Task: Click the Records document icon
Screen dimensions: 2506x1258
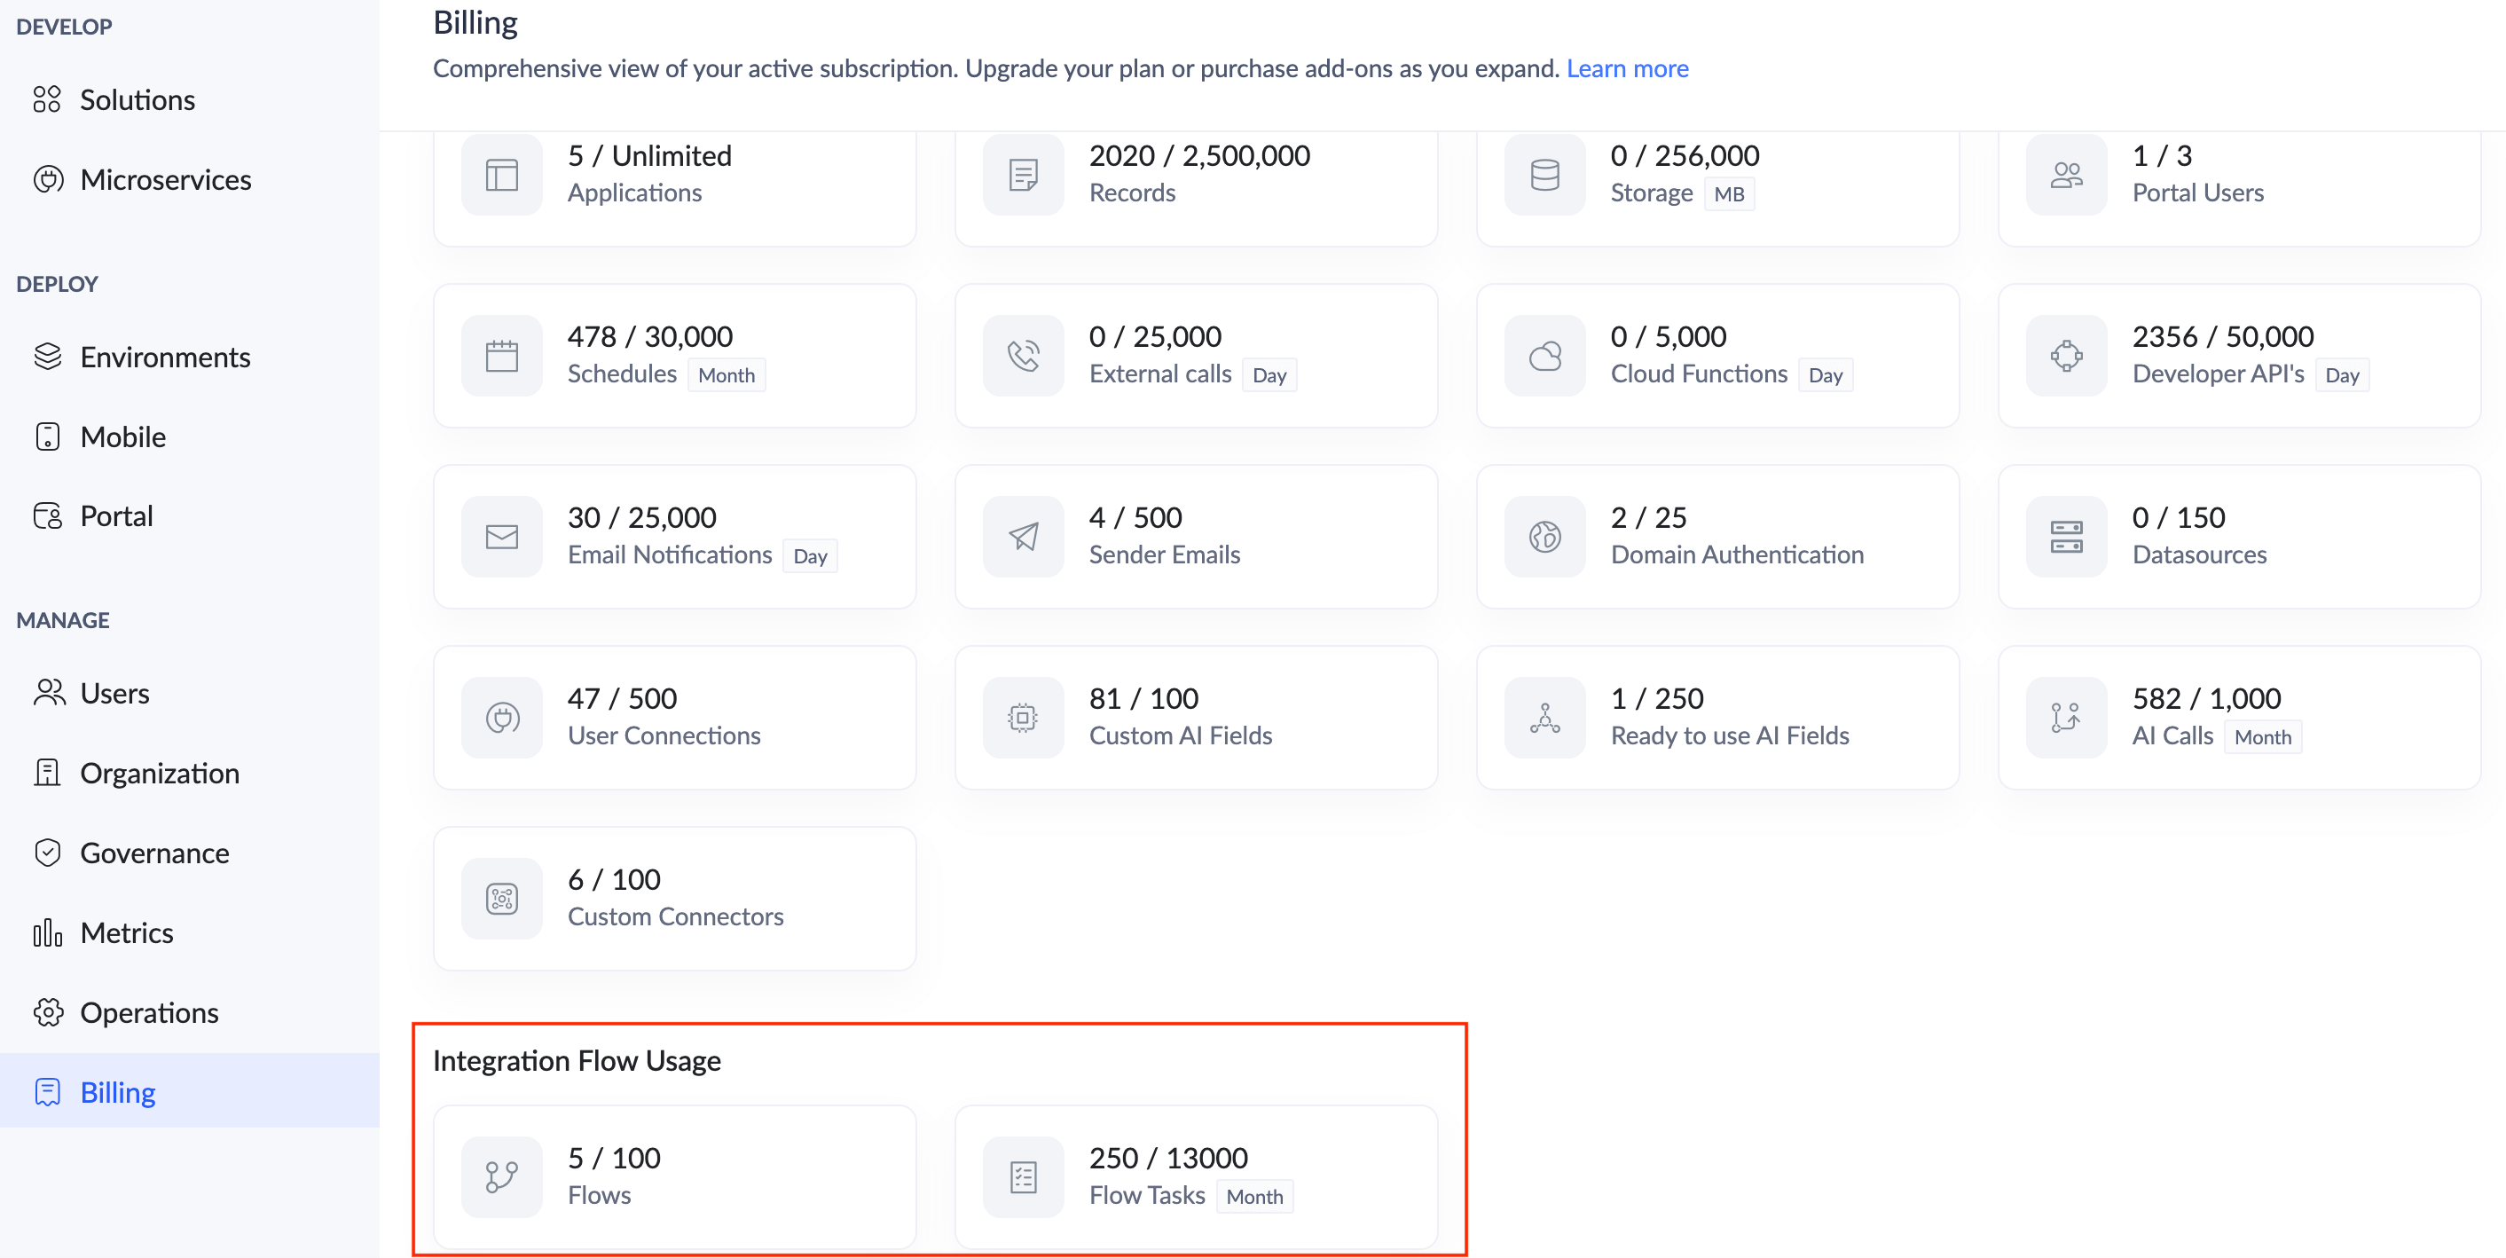Action: [1024, 175]
